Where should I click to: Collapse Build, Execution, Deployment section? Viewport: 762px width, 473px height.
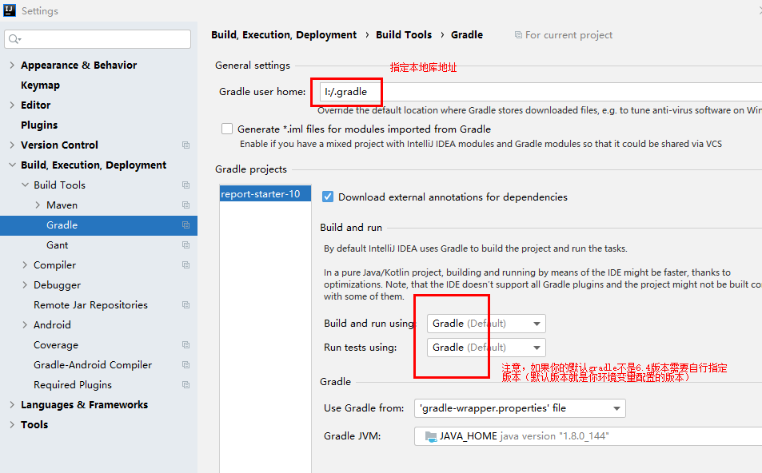click(x=12, y=165)
